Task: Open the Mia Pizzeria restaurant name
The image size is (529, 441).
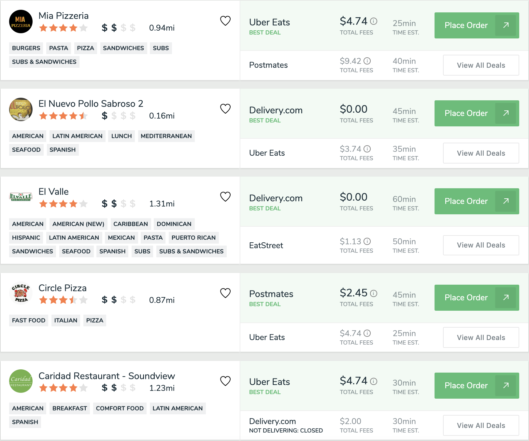Action: click(64, 16)
